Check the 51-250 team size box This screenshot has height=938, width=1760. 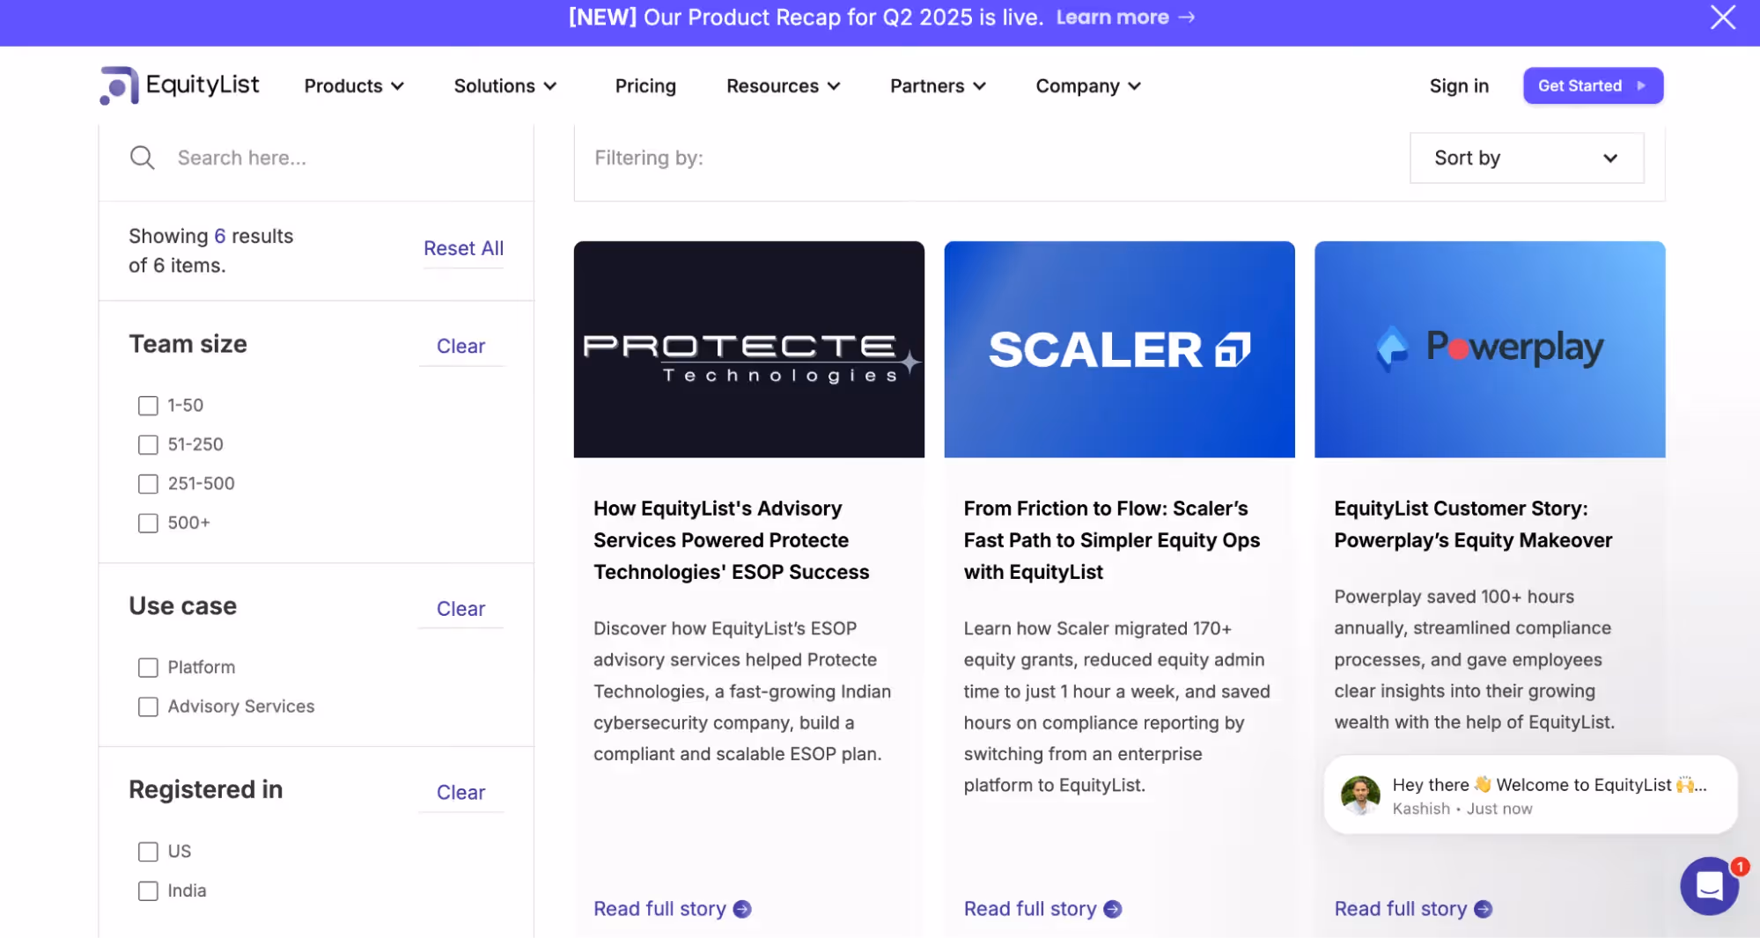coord(148,444)
